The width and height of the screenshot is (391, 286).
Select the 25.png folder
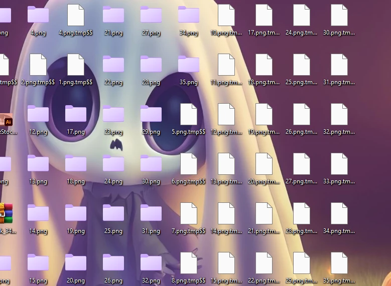click(x=113, y=213)
